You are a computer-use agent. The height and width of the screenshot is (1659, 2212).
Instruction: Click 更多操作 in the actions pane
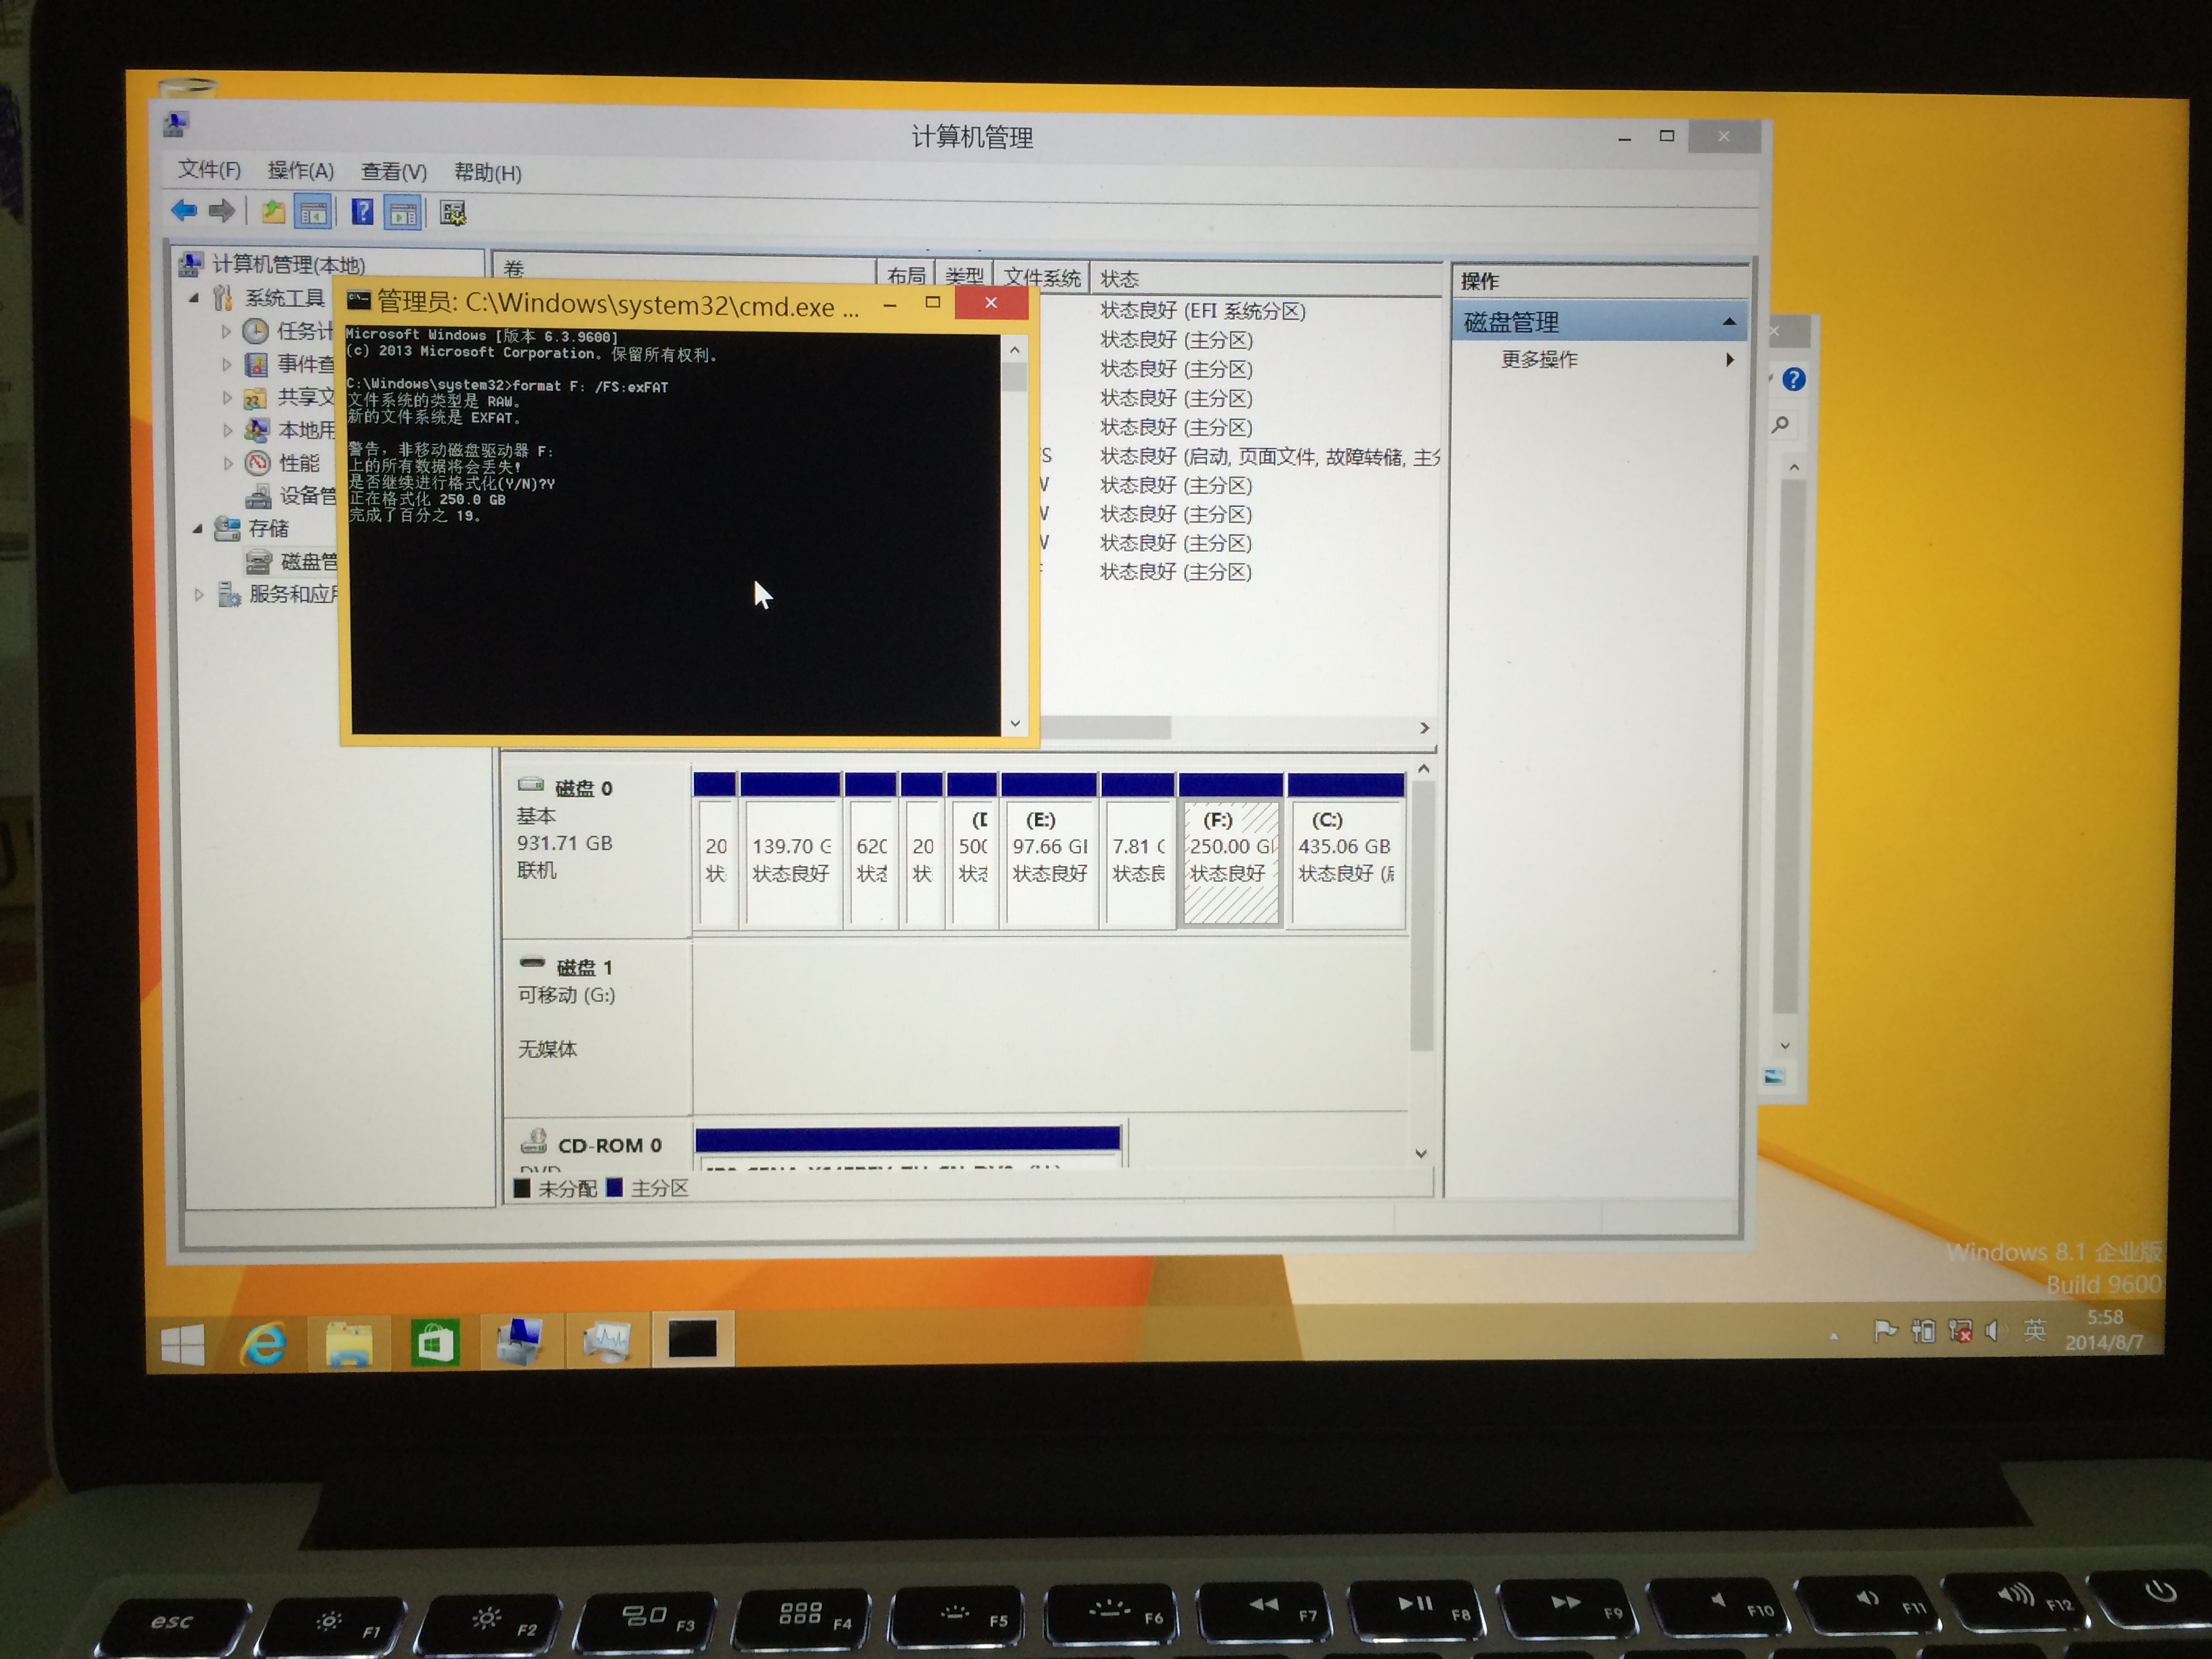point(1539,360)
